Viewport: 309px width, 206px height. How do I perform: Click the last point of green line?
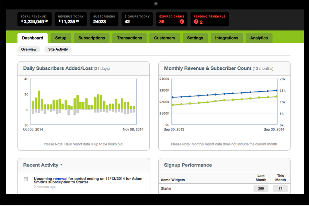pos(276,96)
